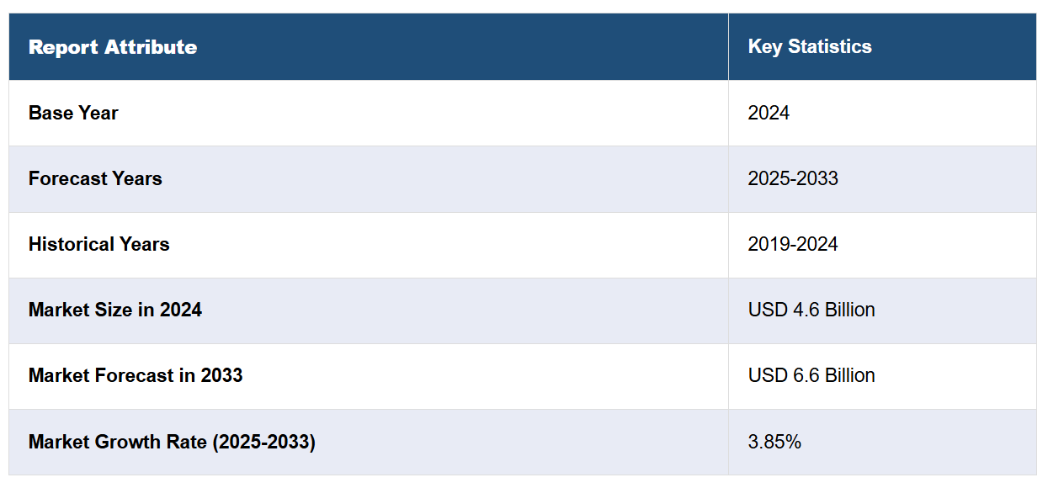The width and height of the screenshot is (1048, 488).
Task: Click the USD 6.6 Billion value
Action: pyautogui.click(x=811, y=375)
